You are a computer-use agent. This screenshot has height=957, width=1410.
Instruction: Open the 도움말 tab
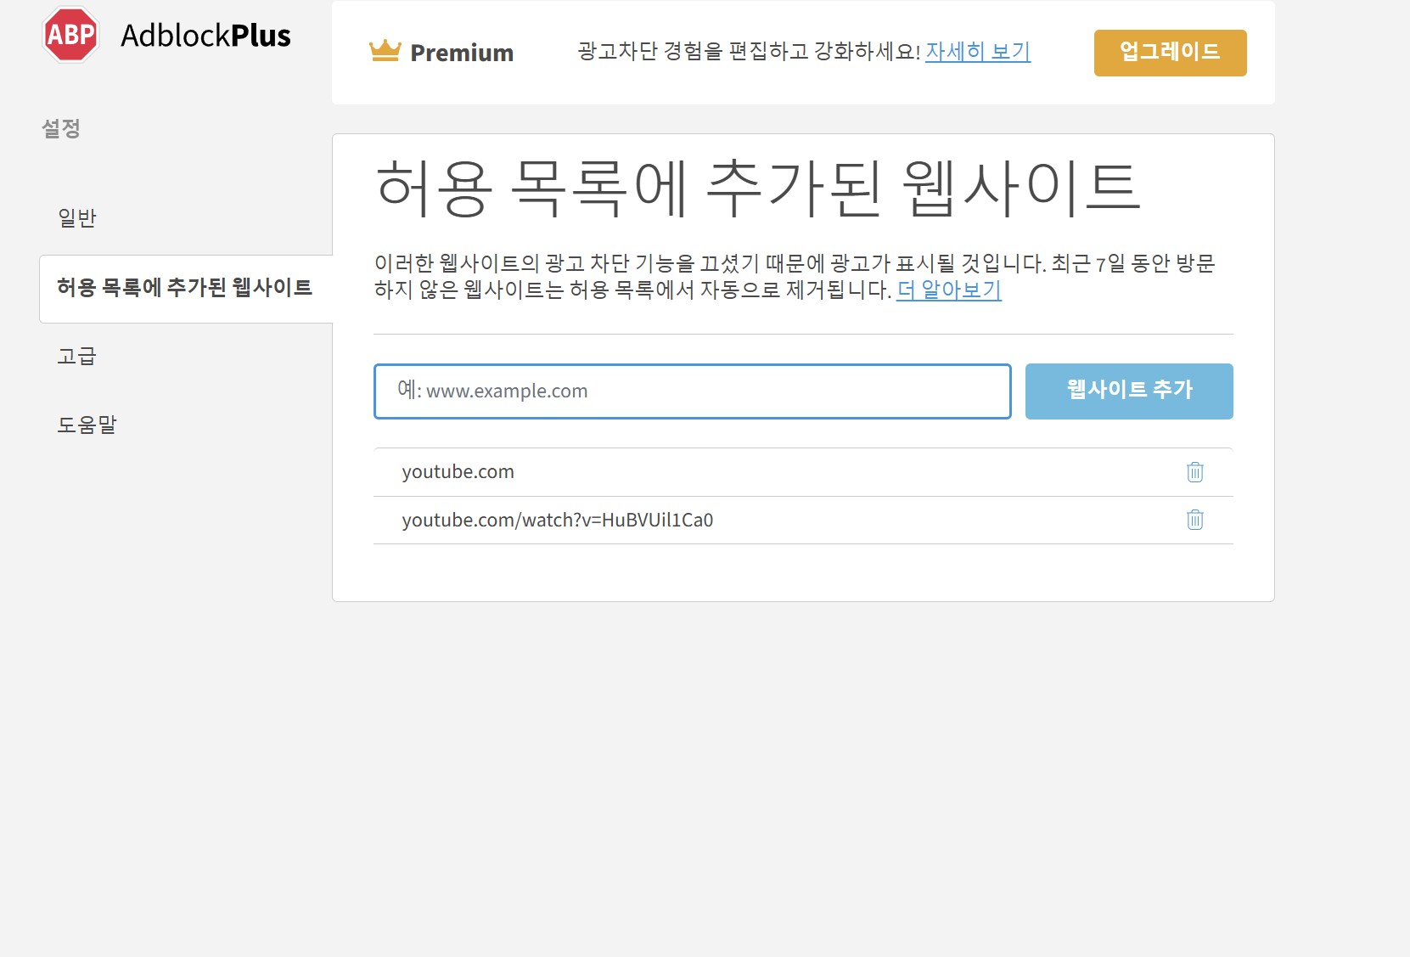click(x=87, y=425)
